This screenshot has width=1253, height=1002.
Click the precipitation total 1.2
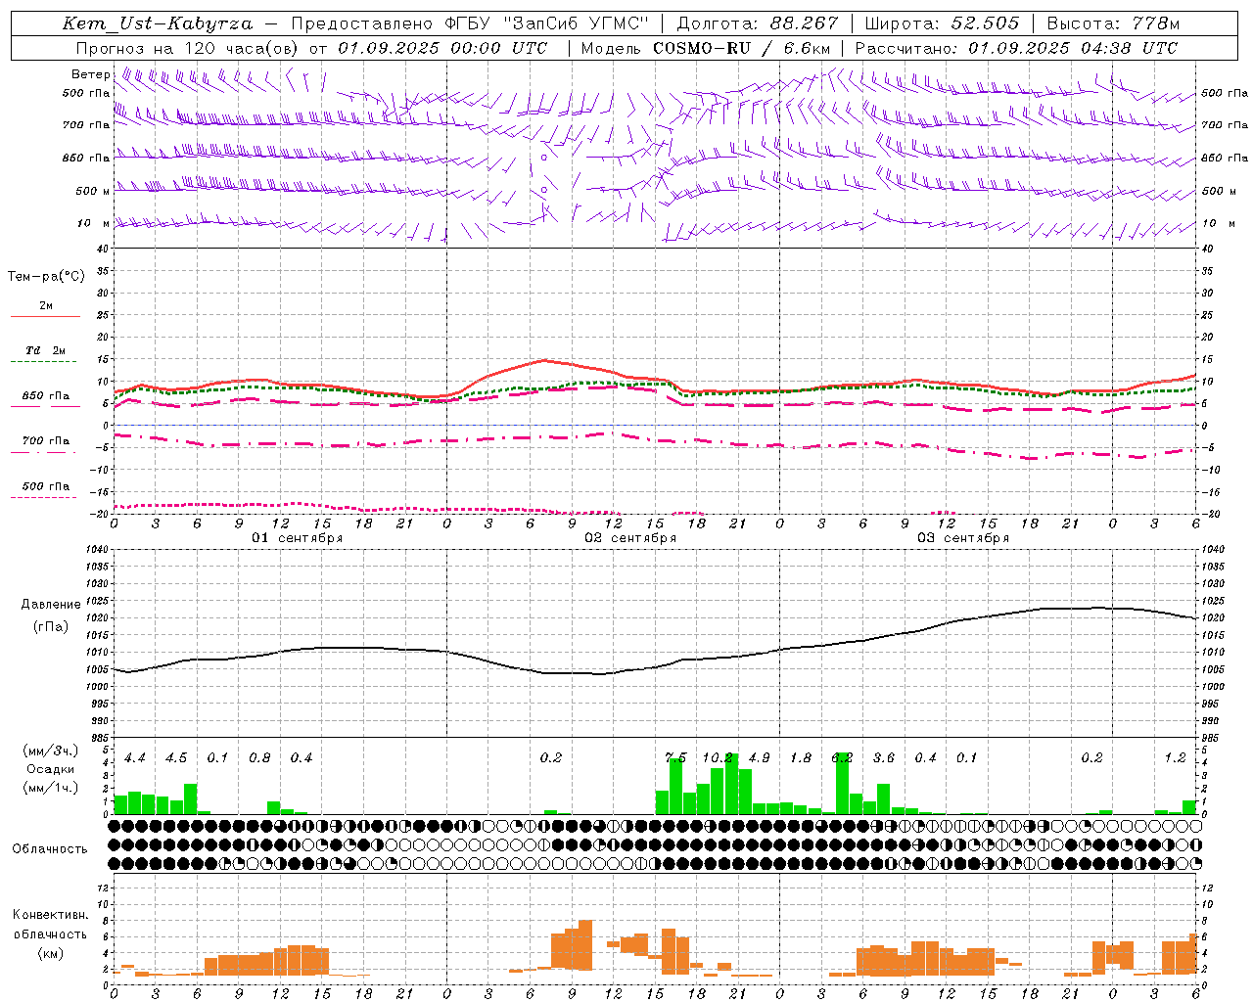(1175, 758)
